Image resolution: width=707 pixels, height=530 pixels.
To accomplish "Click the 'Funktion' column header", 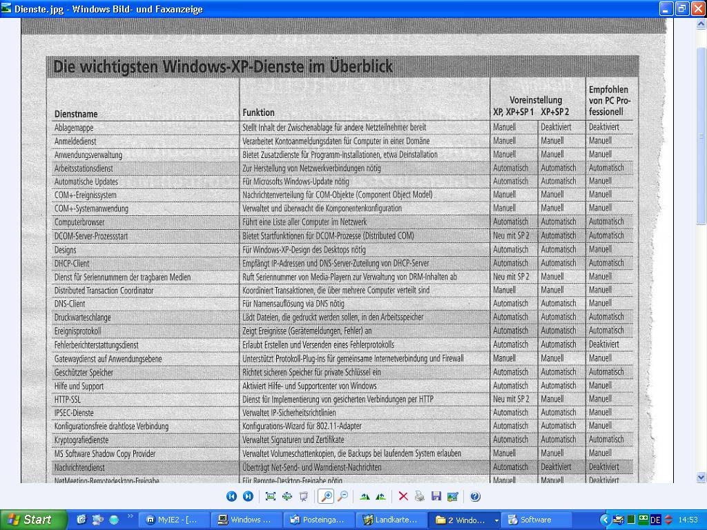I will (258, 112).
